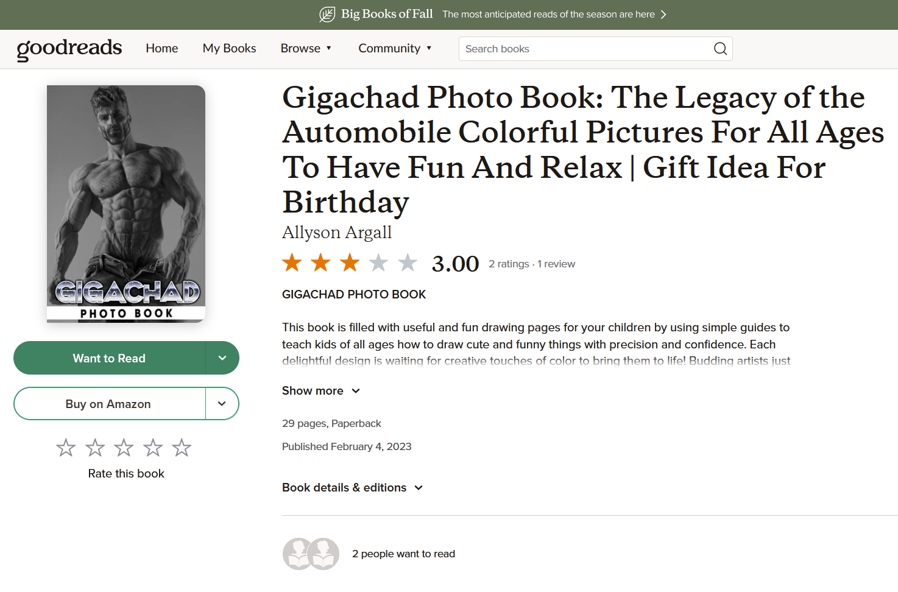This screenshot has height=592, width=898.
Task: Open author Allyson Argall's page
Action: coord(337,233)
